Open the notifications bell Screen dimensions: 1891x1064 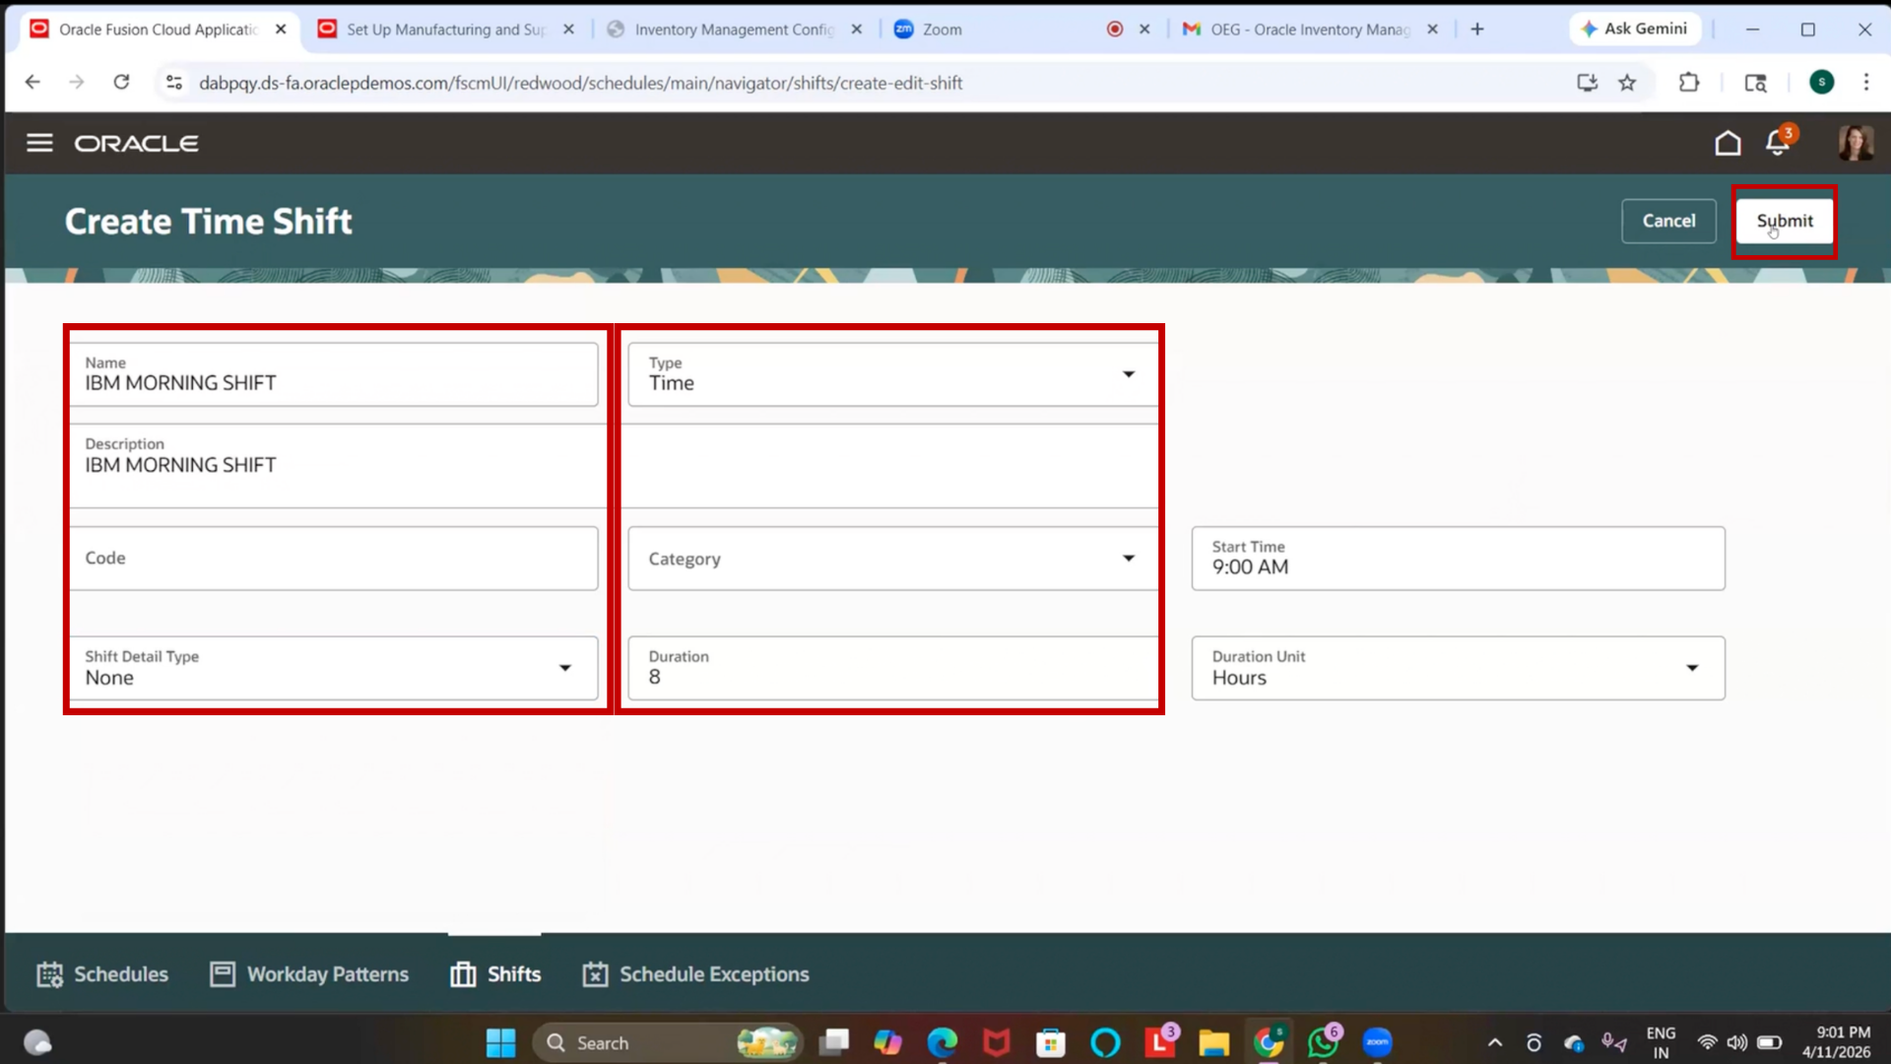(1779, 142)
